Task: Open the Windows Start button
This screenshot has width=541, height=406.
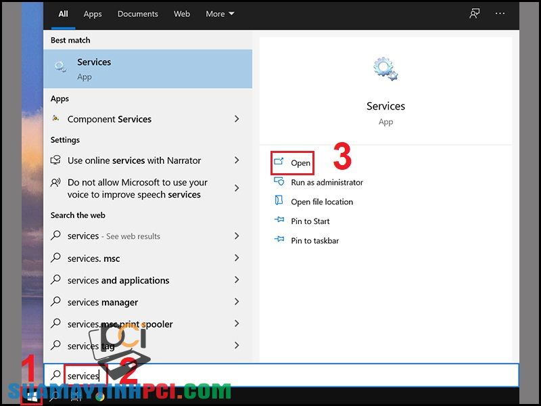Action: point(32,397)
